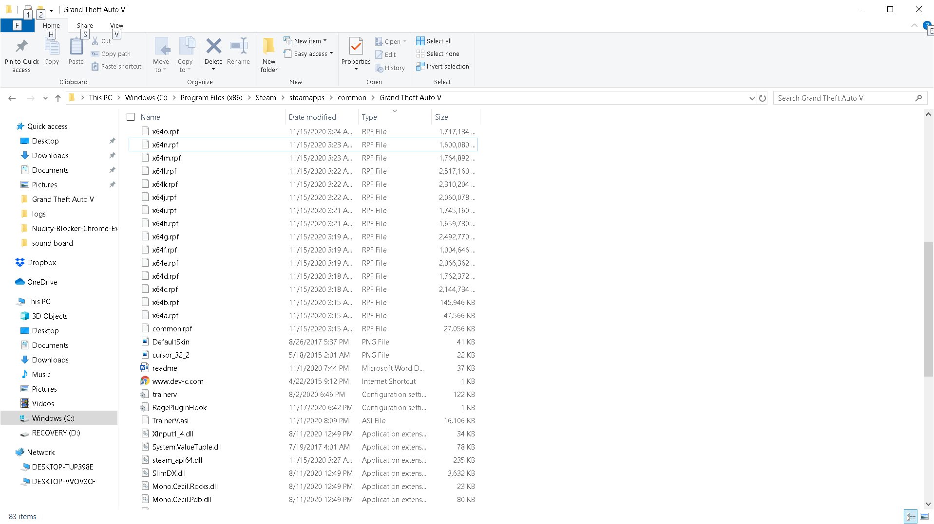Sort by the Size column header
This screenshot has height=524, width=934.
456,117
